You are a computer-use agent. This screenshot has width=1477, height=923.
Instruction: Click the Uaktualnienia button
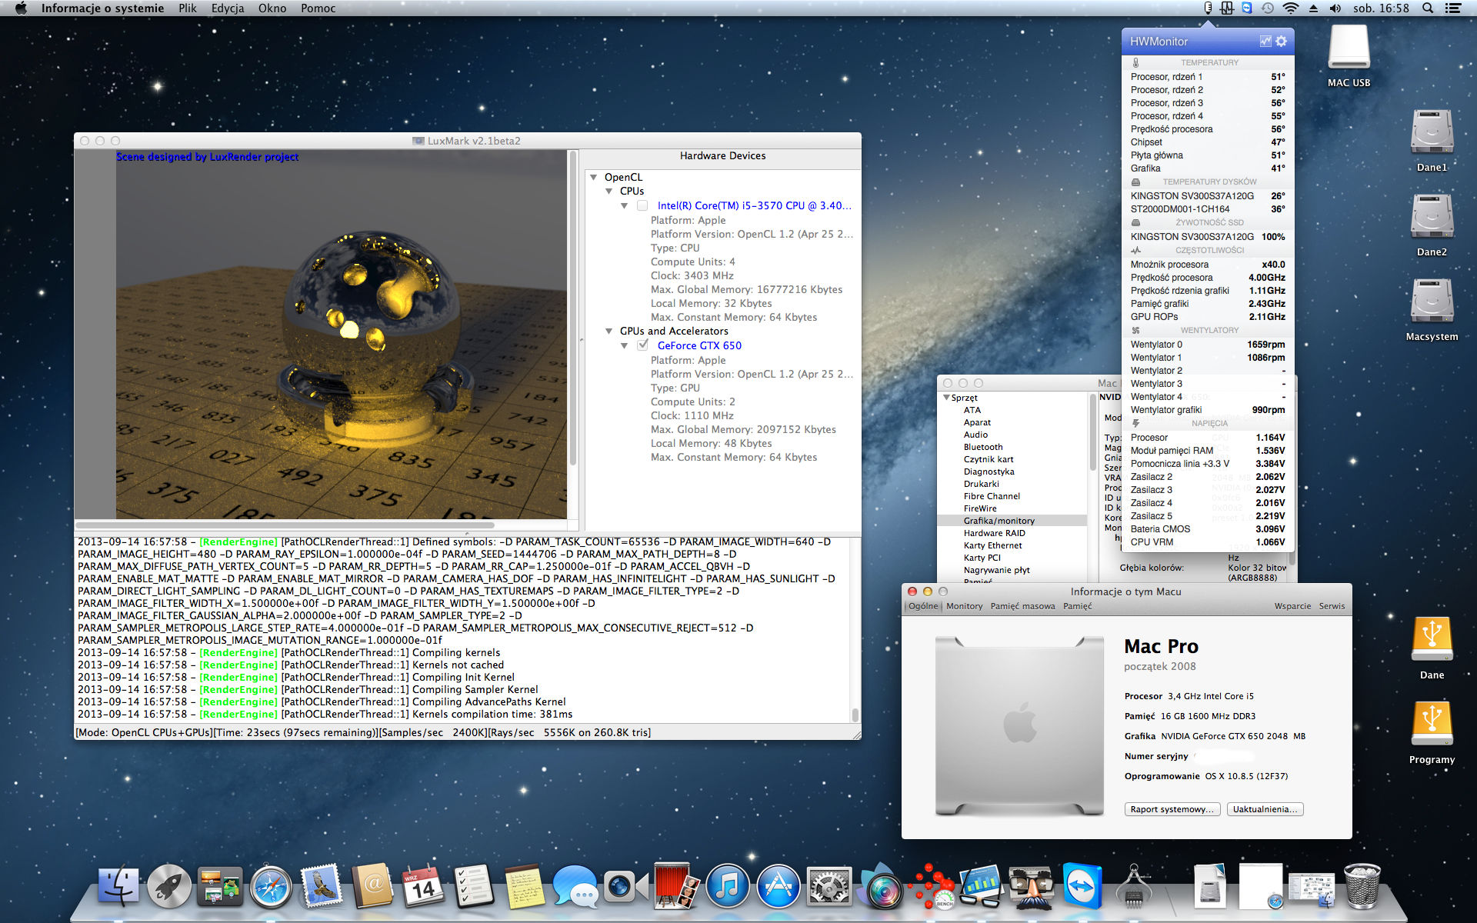(x=1265, y=809)
